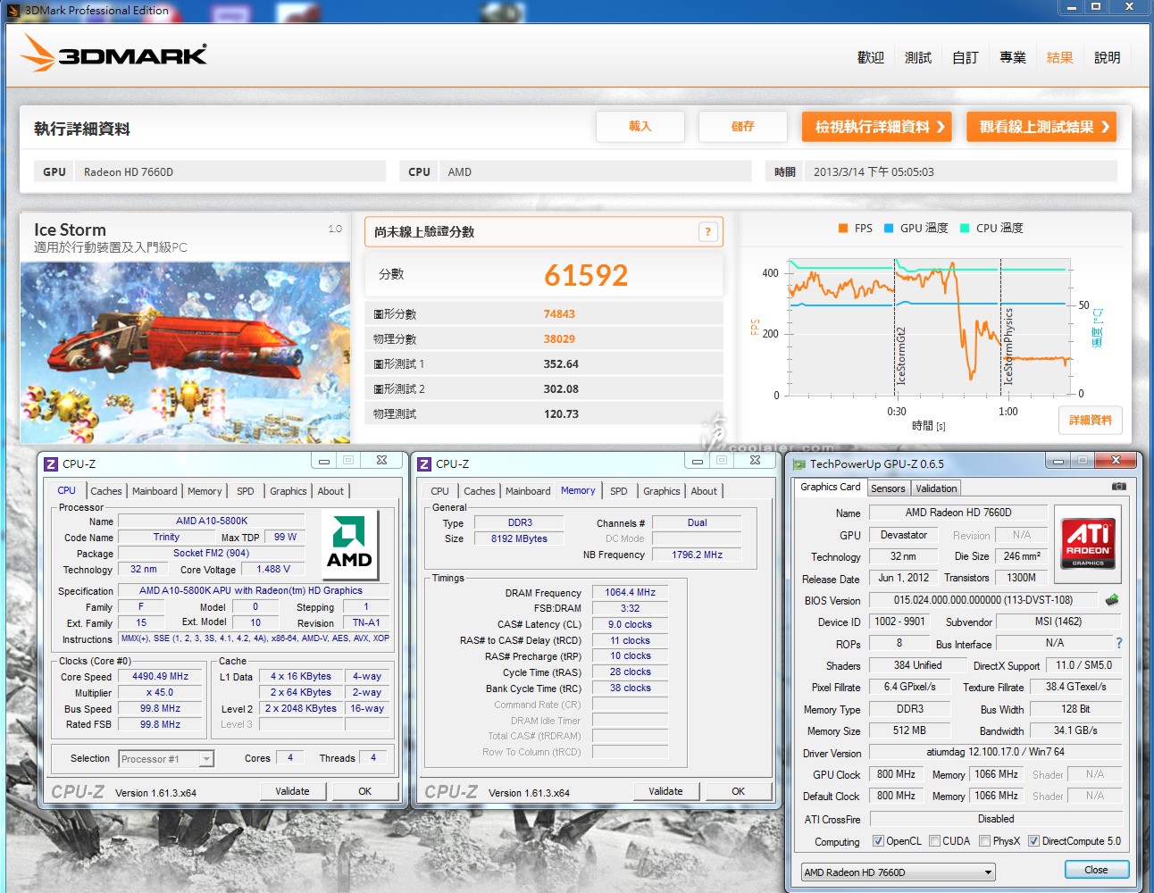Click the 3DMark logo
Viewport: 1154px width, 893px height.
coord(113,53)
